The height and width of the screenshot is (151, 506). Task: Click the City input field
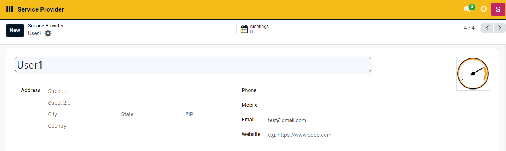(81, 114)
